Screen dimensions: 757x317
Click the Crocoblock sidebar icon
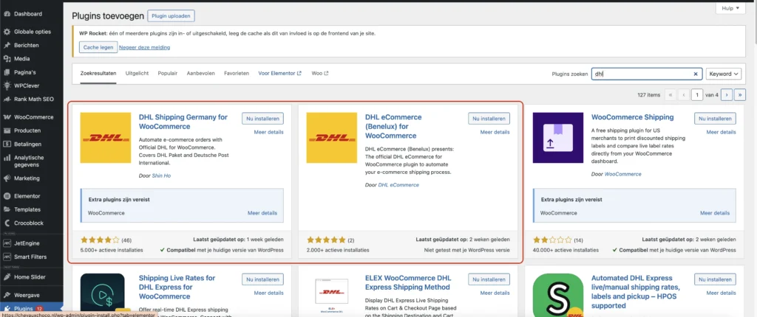click(x=7, y=223)
